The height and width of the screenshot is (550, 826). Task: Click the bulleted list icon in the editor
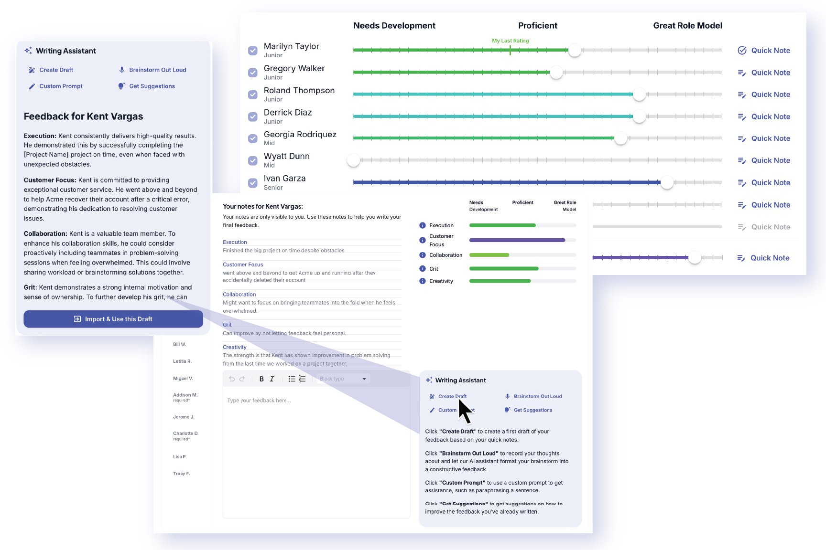point(292,379)
